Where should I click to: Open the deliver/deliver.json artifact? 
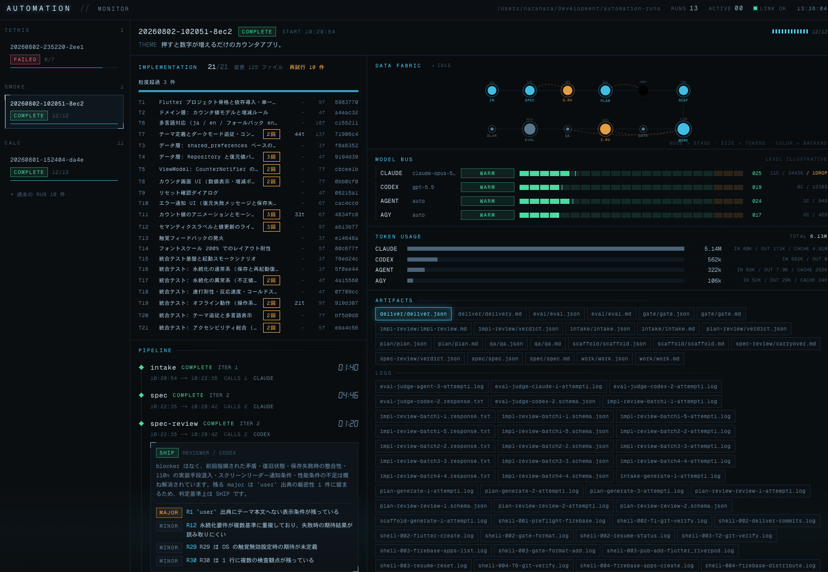(x=413, y=314)
